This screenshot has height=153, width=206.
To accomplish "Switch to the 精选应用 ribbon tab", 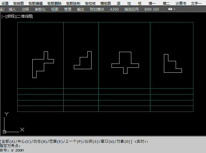I will pos(131,9).
